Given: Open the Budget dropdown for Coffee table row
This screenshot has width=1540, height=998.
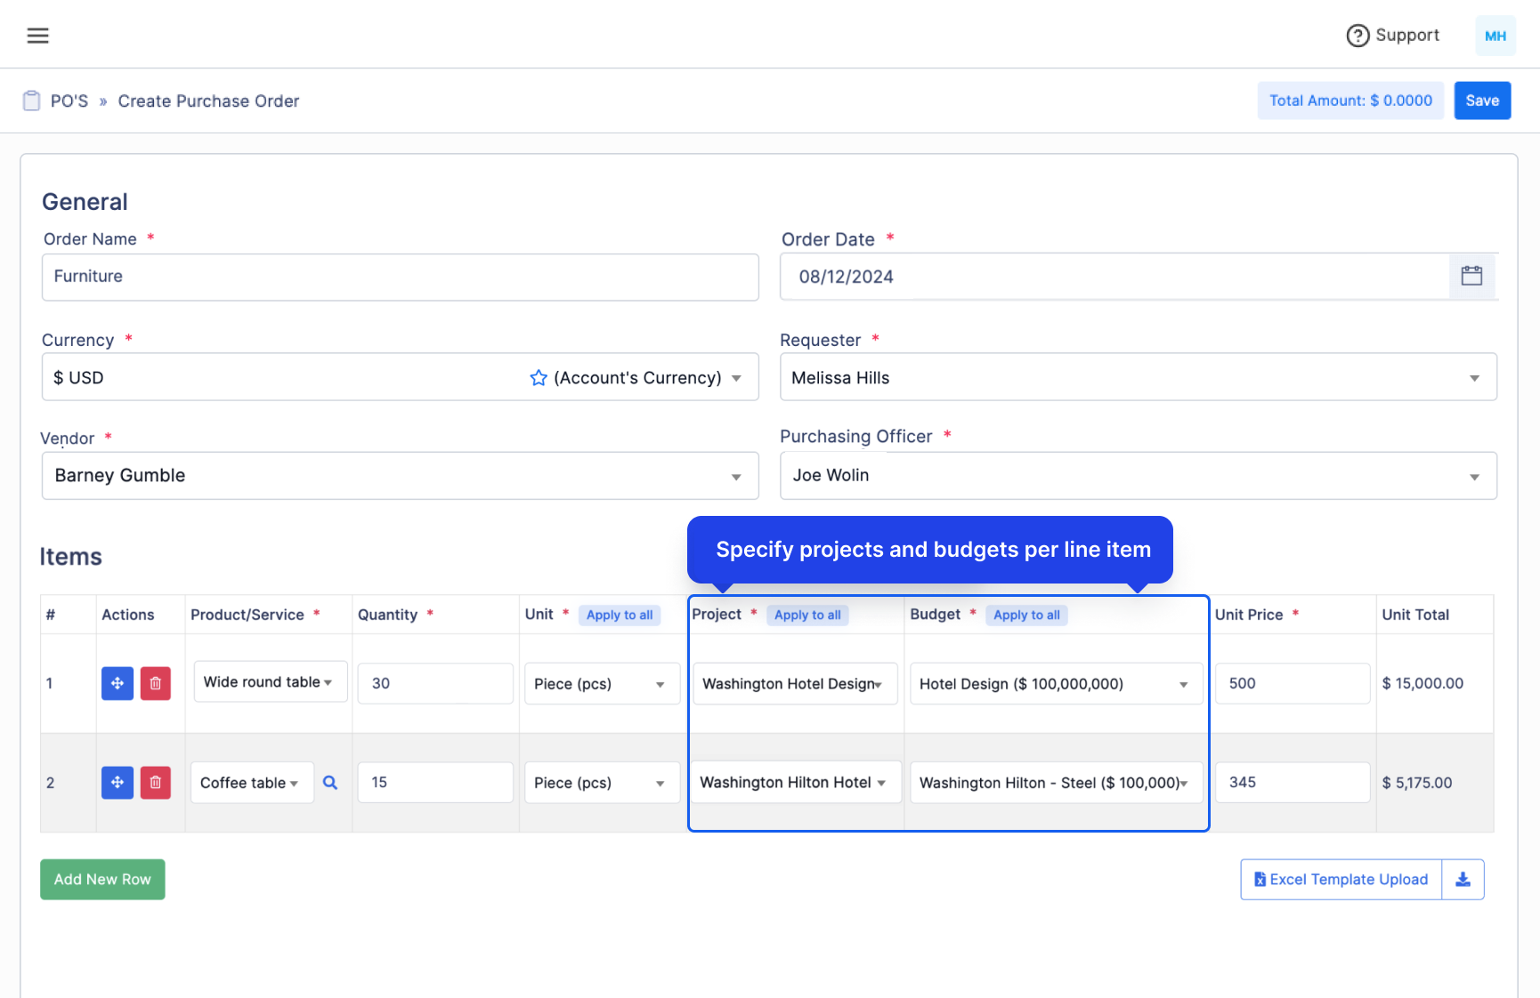Looking at the screenshot, I should (1183, 783).
